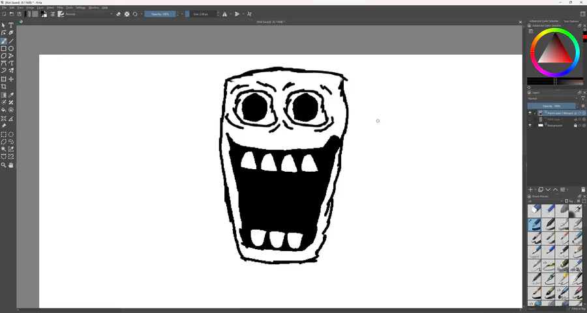This screenshot has height=313, width=587.
Task: Select the Gradient tool
Action: (x=4, y=95)
